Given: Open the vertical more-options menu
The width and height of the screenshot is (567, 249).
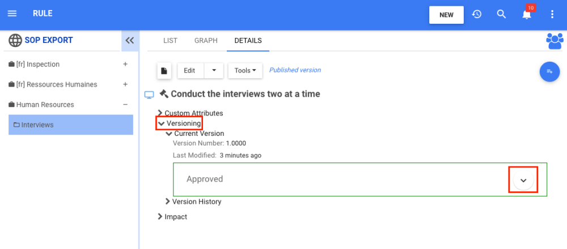Looking at the screenshot, I should tap(552, 14).
